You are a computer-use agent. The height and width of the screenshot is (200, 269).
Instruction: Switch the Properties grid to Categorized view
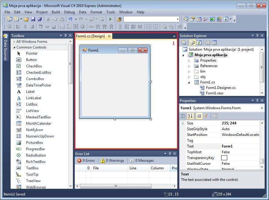click(183, 116)
